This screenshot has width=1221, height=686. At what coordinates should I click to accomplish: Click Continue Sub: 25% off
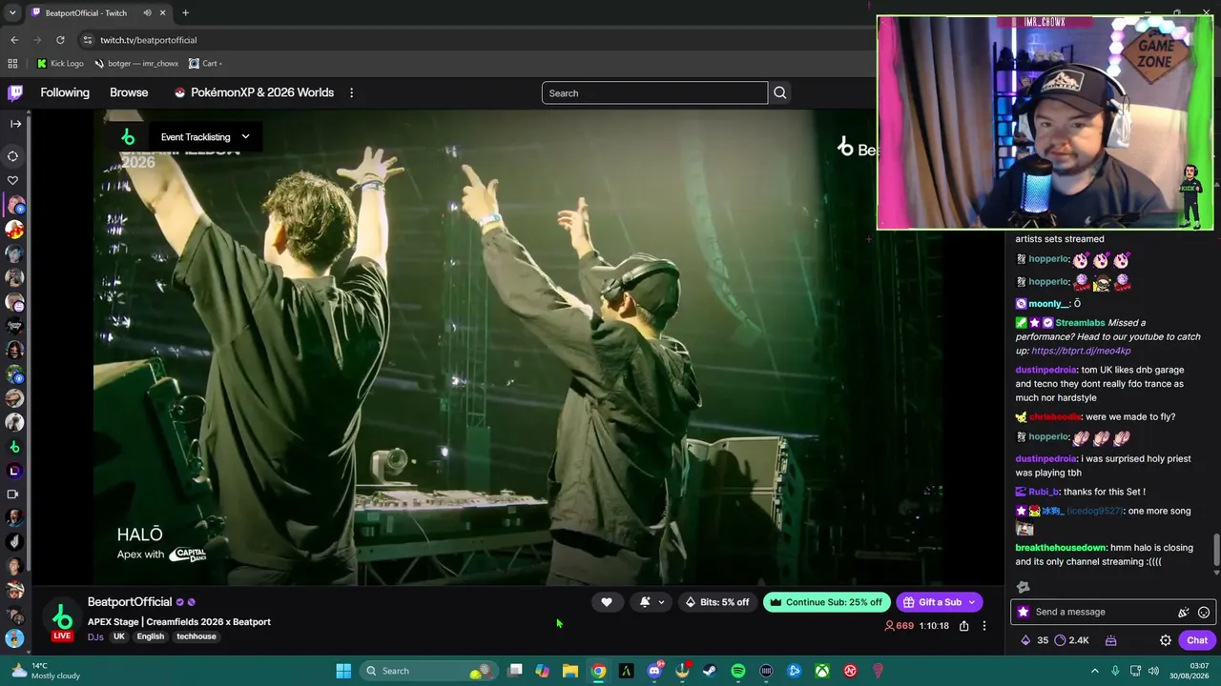pyautogui.click(x=827, y=602)
